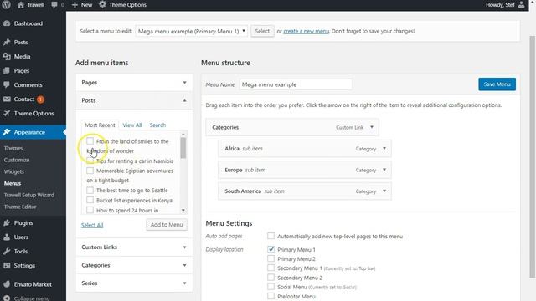Screen dimensions: 536x301
Task: Click the Plugins icon in sidebar
Action: pos(7,223)
